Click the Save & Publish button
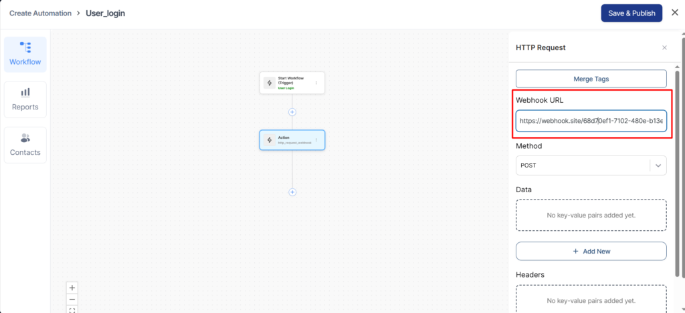The height and width of the screenshot is (313, 685). tap(631, 13)
